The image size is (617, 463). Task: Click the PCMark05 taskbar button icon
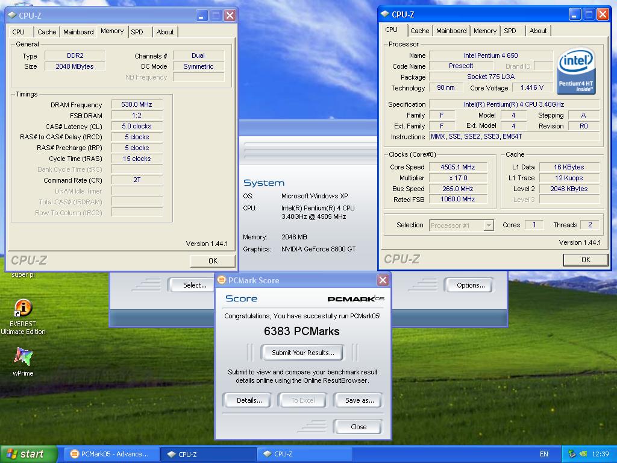(x=74, y=454)
